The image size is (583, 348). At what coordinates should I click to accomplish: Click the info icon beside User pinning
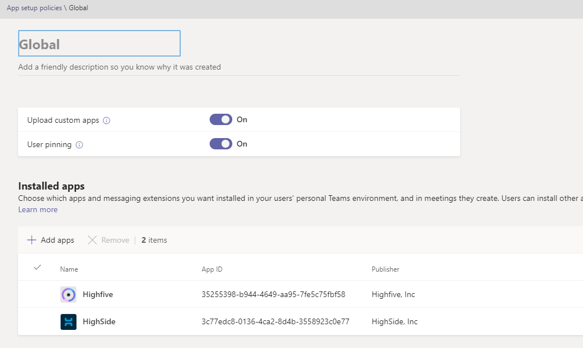[x=79, y=144]
